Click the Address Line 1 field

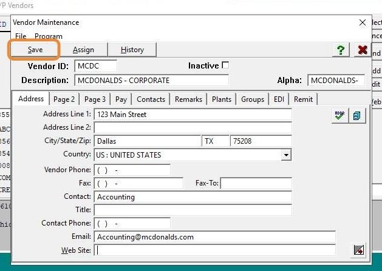(x=193, y=115)
